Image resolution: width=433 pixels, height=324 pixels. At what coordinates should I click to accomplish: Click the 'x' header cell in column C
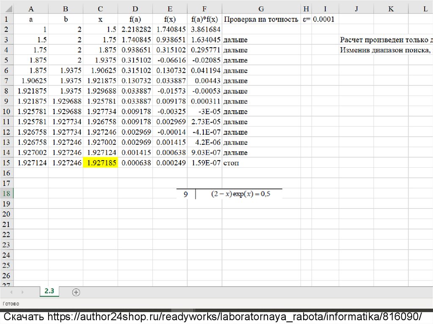(101, 19)
